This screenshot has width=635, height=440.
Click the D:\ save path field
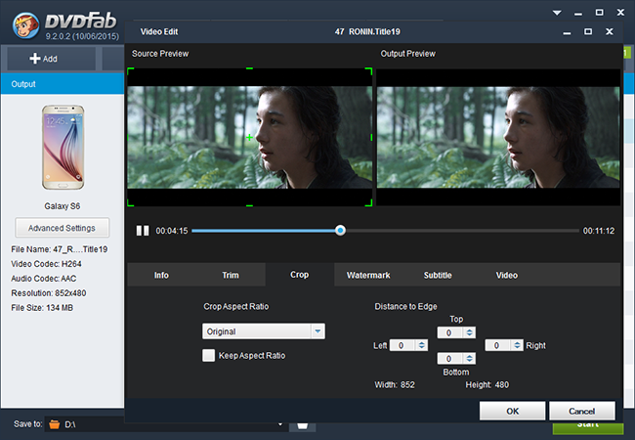point(166,424)
